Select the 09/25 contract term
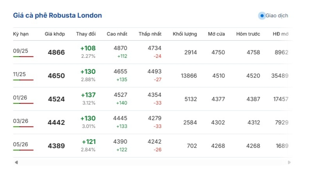 [x=19, y=51]
